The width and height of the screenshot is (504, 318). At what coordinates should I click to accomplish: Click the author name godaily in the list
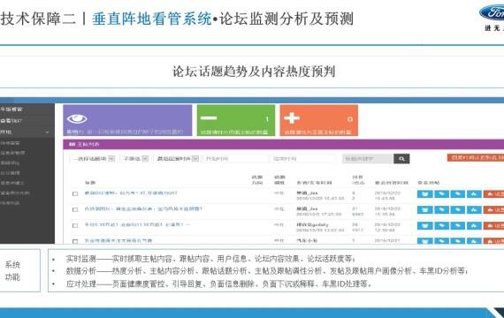[312, 224]
